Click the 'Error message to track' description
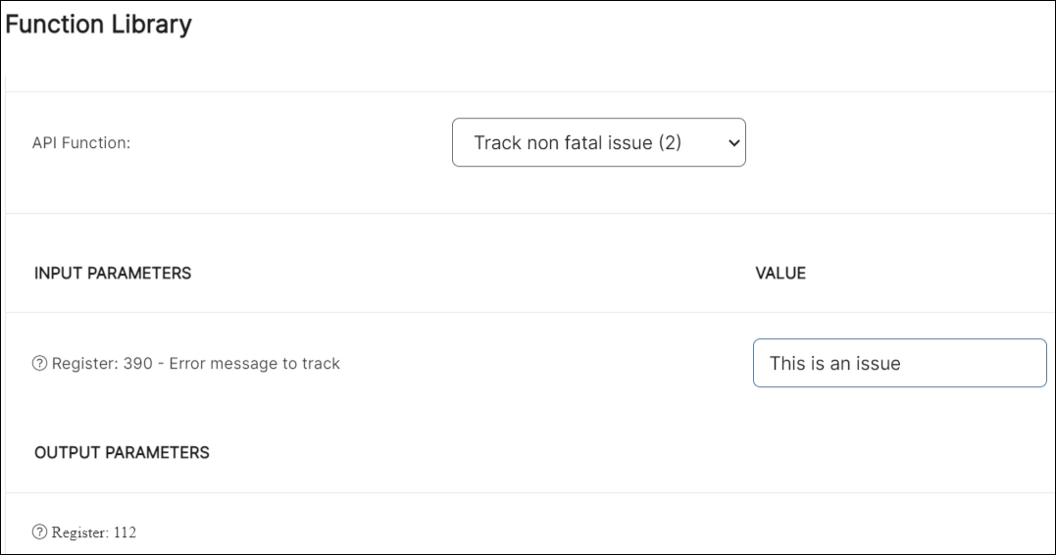Screen dimensions: 1056x555 (x=255, y=364)
